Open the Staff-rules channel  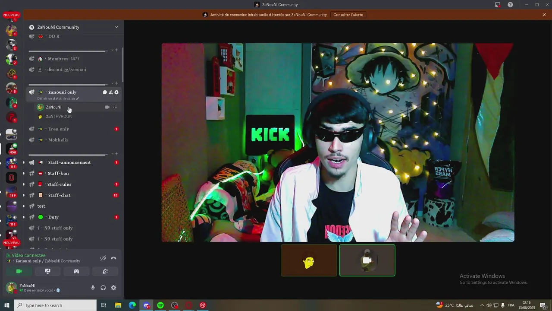[73, 184]
